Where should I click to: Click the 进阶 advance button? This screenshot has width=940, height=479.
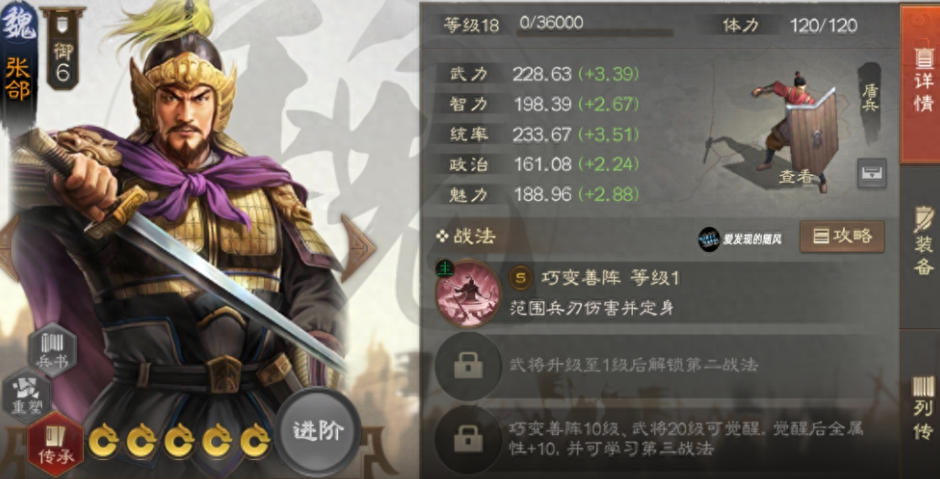coord(318,431)
